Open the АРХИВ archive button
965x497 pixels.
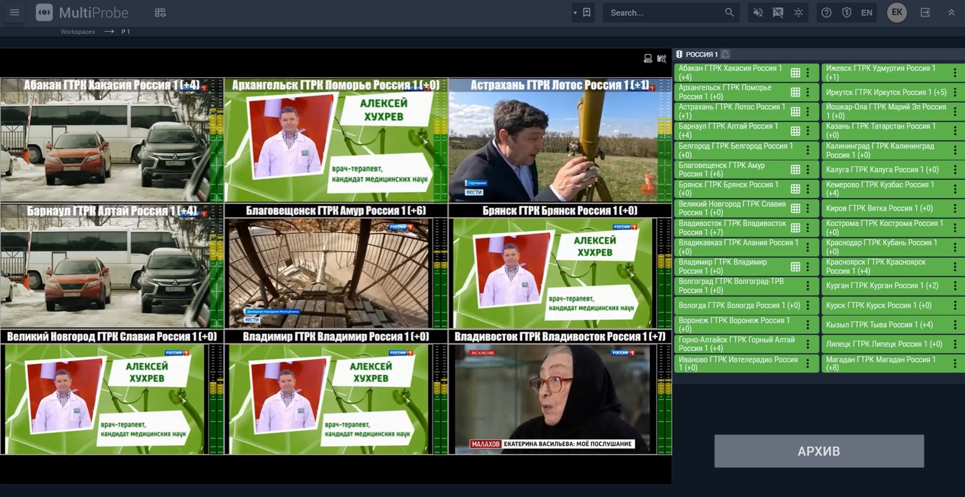coord(819,451)
